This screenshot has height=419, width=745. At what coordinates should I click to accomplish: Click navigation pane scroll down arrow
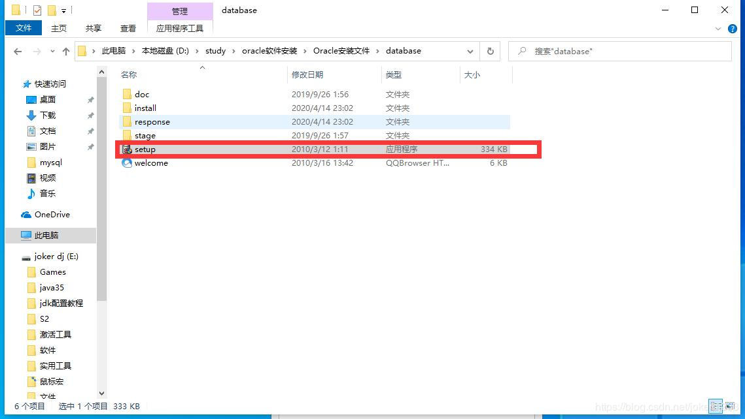[x=101, y=394]
